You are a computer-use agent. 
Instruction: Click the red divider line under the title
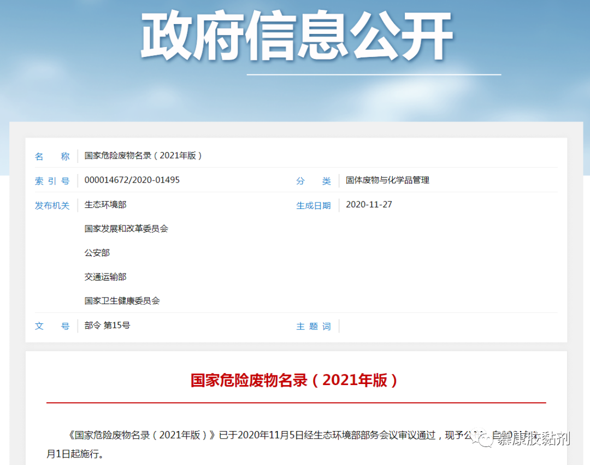[x=295, y=402]
